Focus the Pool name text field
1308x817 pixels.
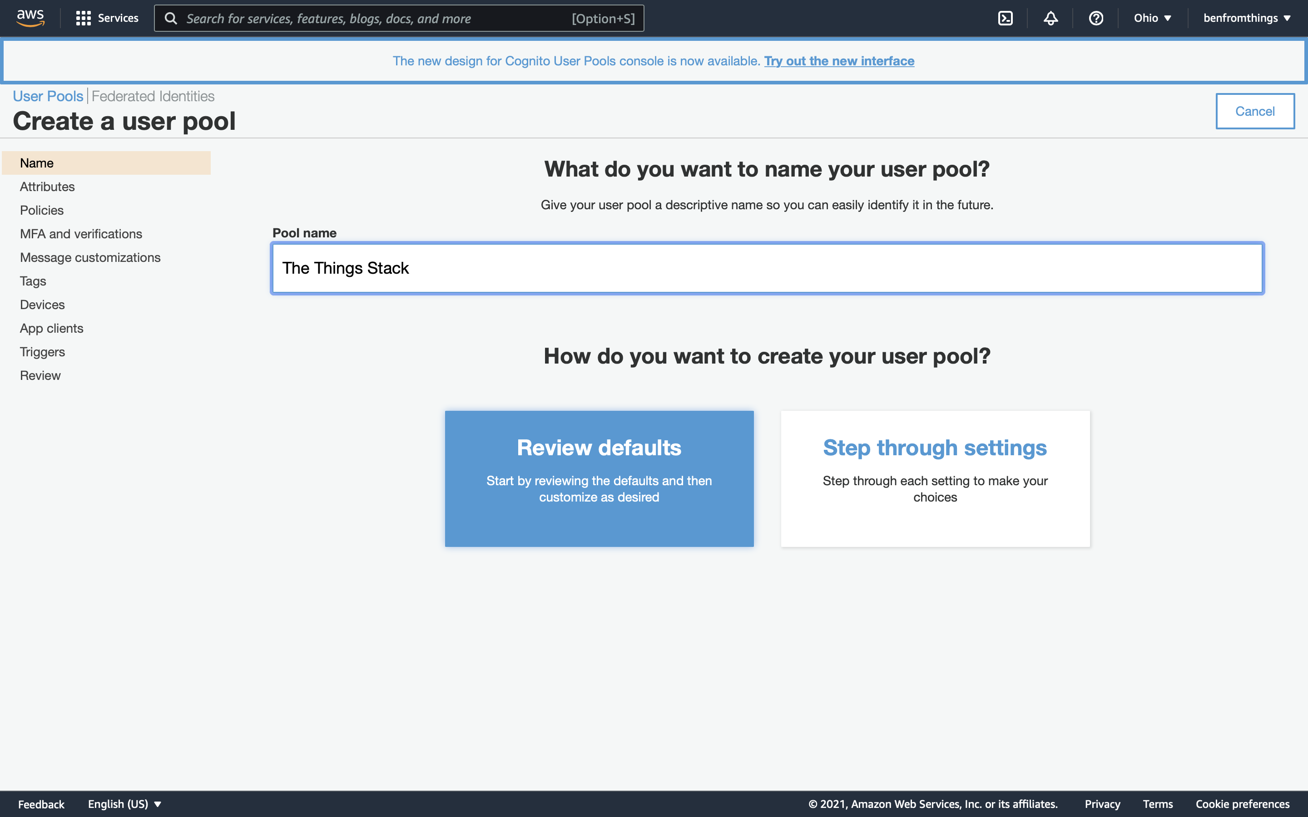[x=767, y=268]
